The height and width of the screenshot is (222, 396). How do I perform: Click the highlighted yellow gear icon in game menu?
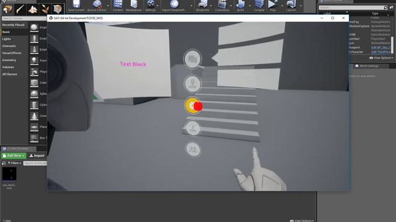point(192,105)
